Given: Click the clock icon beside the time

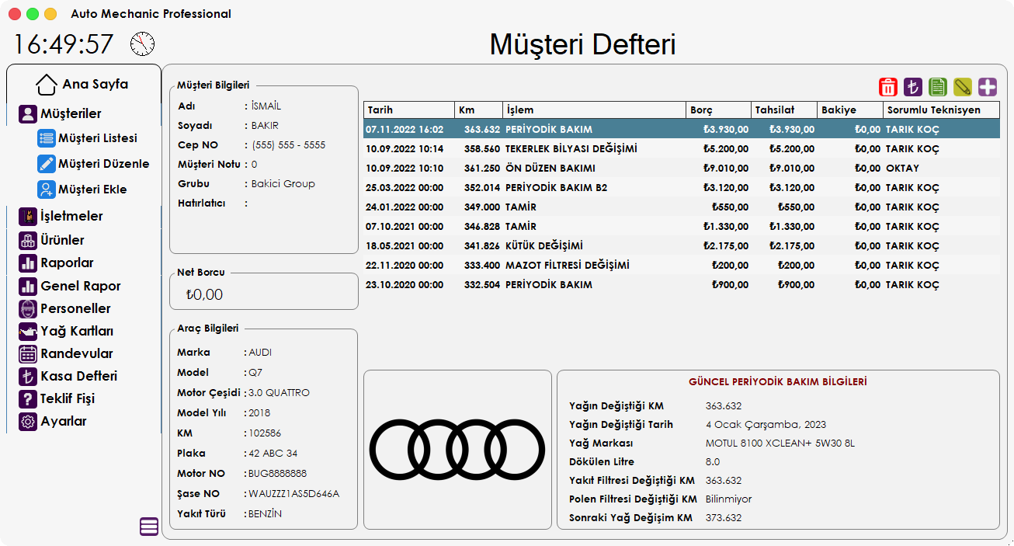Looking at the screenshot, I should [x=142, y=43].
